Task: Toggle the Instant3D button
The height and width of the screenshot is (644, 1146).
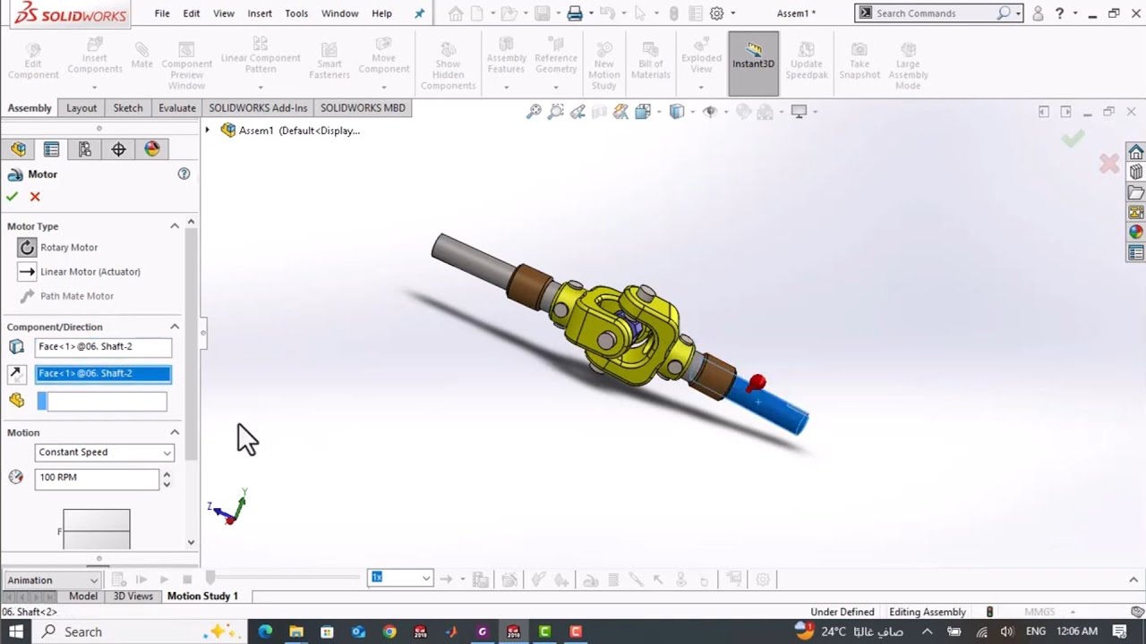Action: coord(754,64)
